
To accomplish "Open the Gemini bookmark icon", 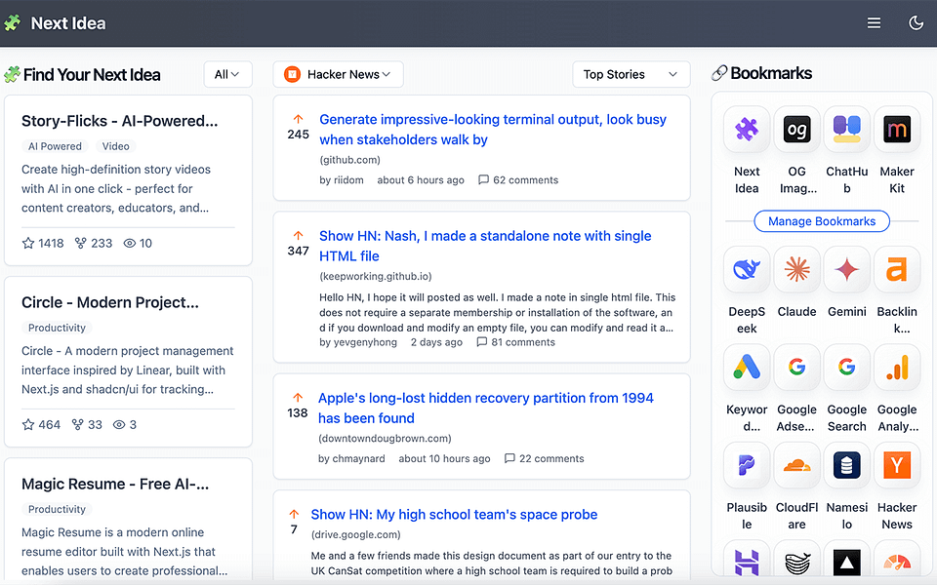I will [x=847, y=269].
